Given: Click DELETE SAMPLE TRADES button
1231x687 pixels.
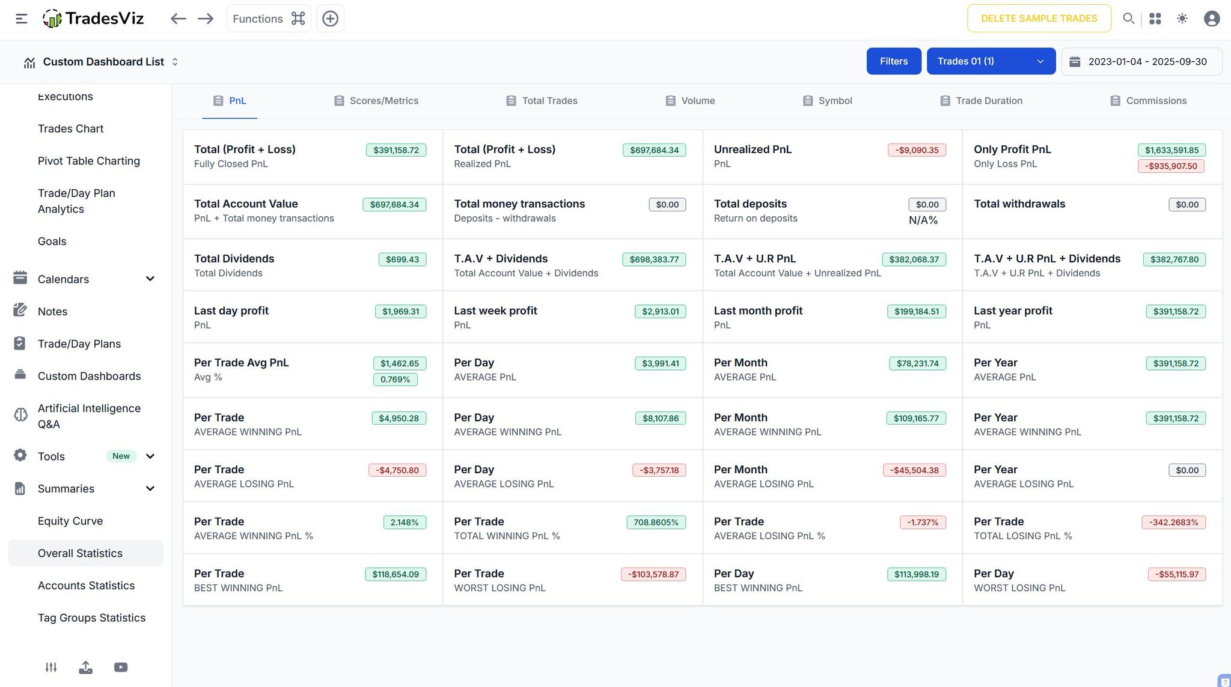Looking at the screenshot, I should pyautogui.click(x=1039, y=19).
